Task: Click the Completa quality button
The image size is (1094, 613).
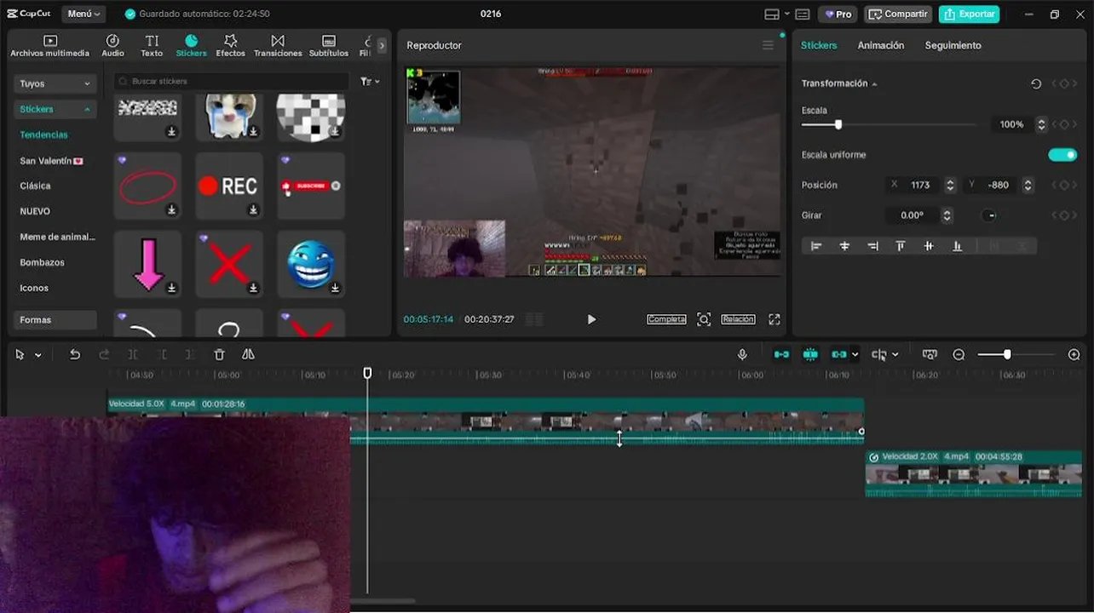Action: (x=666, y=319)
